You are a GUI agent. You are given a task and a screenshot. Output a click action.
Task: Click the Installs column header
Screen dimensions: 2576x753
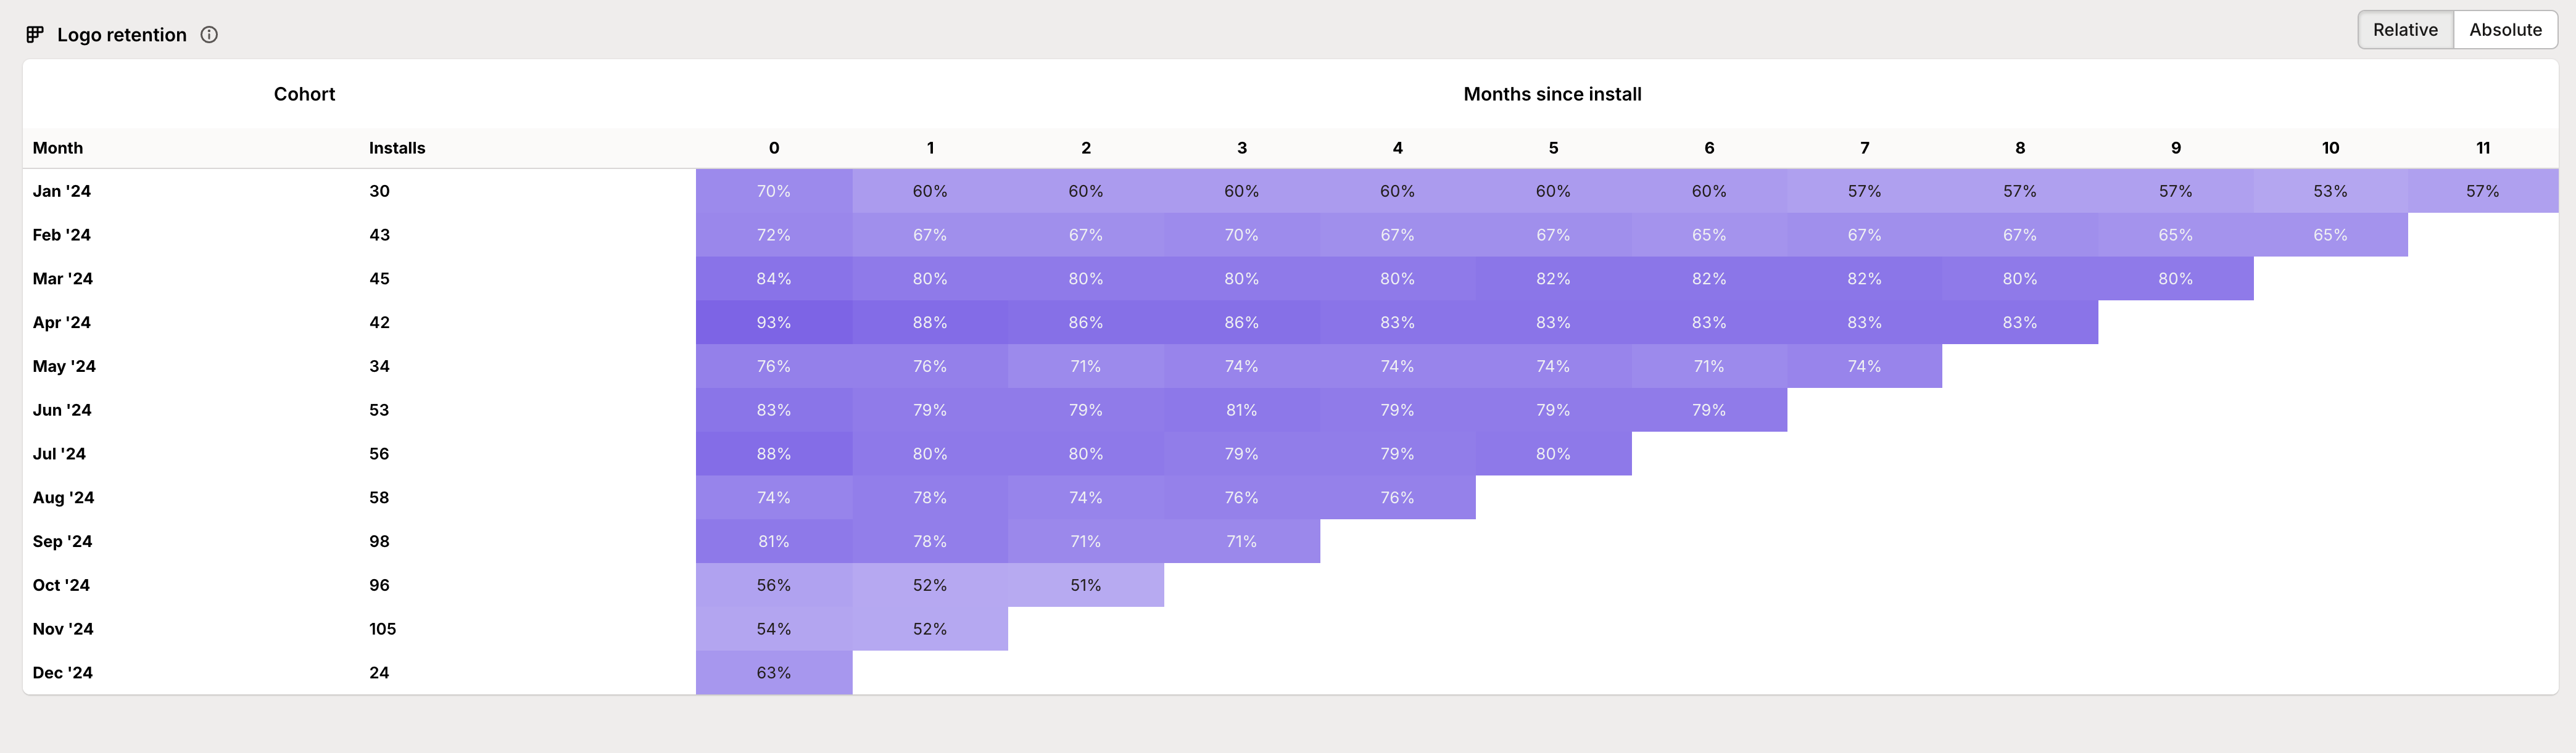(397, 148)
